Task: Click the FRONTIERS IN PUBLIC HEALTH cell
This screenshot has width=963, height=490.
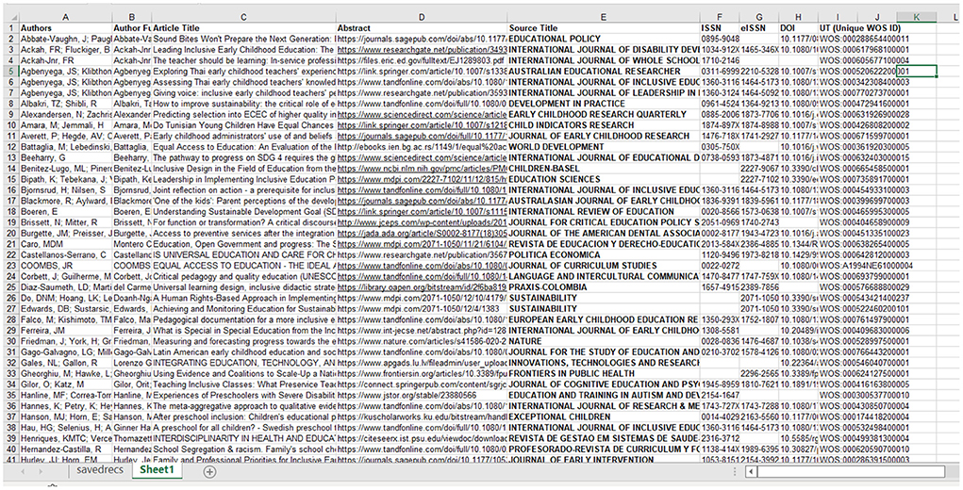Action: pos(604,373)
